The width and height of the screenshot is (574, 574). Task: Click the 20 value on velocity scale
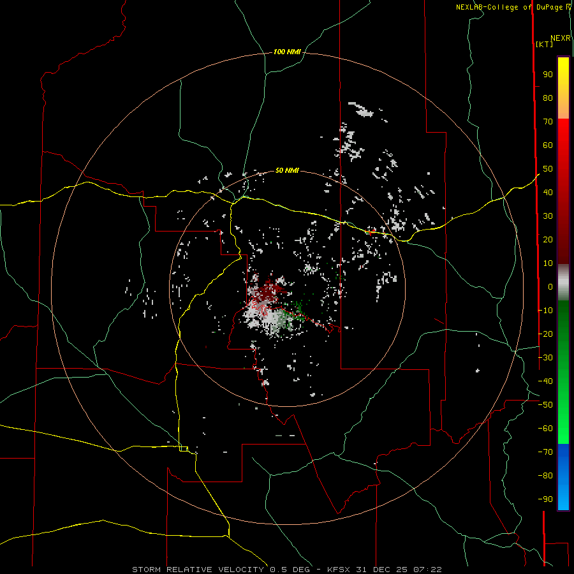point(548,239)
